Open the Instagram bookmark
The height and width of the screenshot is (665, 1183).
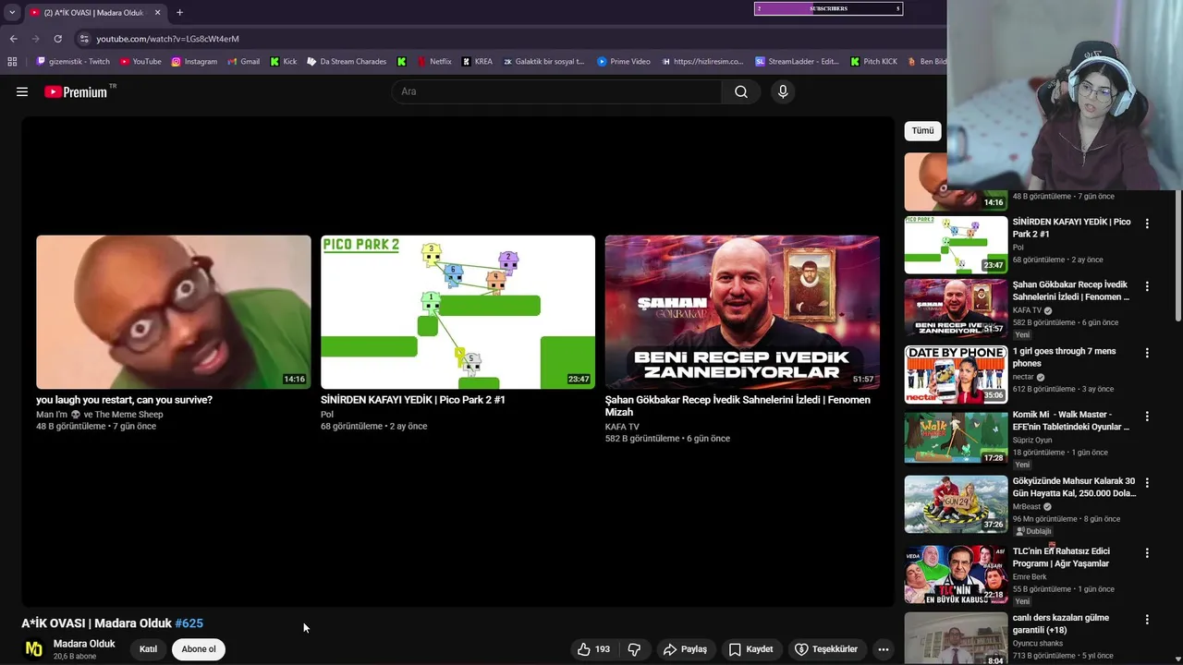(194, 62)
